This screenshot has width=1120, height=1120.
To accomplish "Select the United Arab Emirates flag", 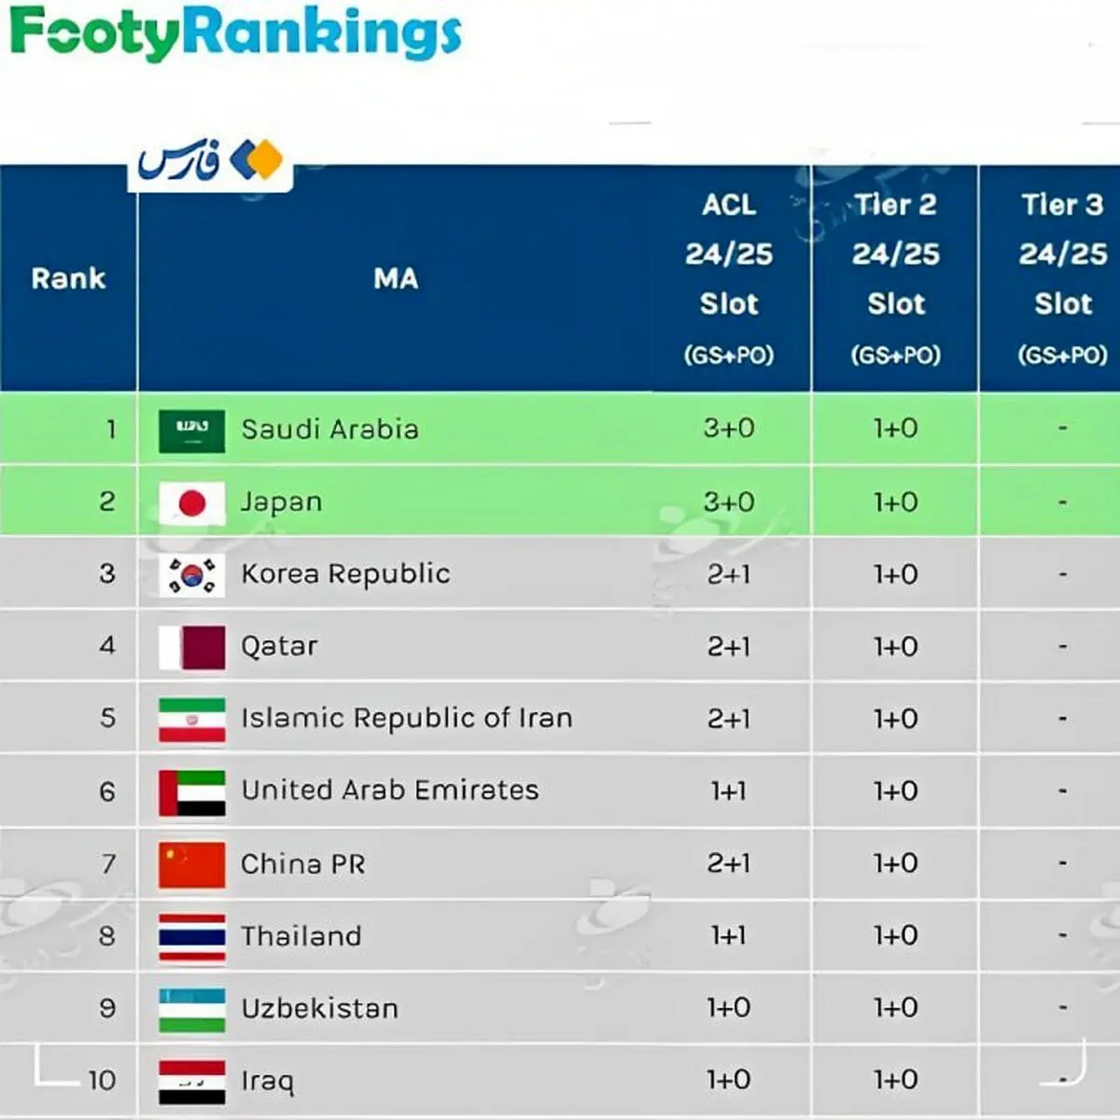I will click(191, 792).
